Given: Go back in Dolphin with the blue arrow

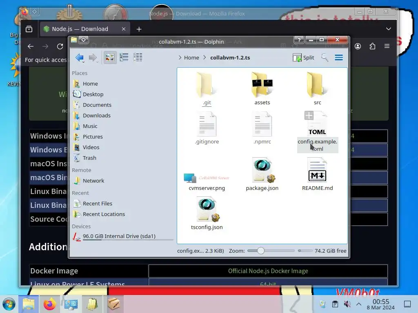Looking at the screenshot, I should [80, 57].
